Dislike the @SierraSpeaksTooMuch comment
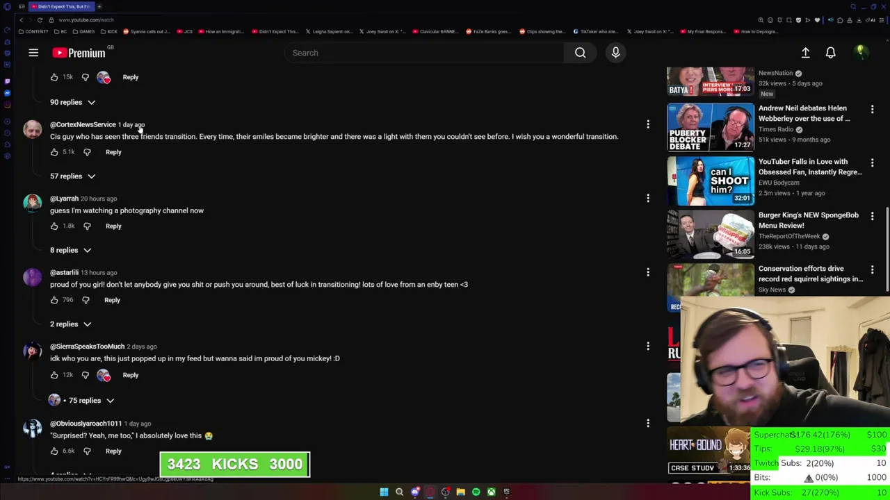890x500 pixels. (86, 375)
